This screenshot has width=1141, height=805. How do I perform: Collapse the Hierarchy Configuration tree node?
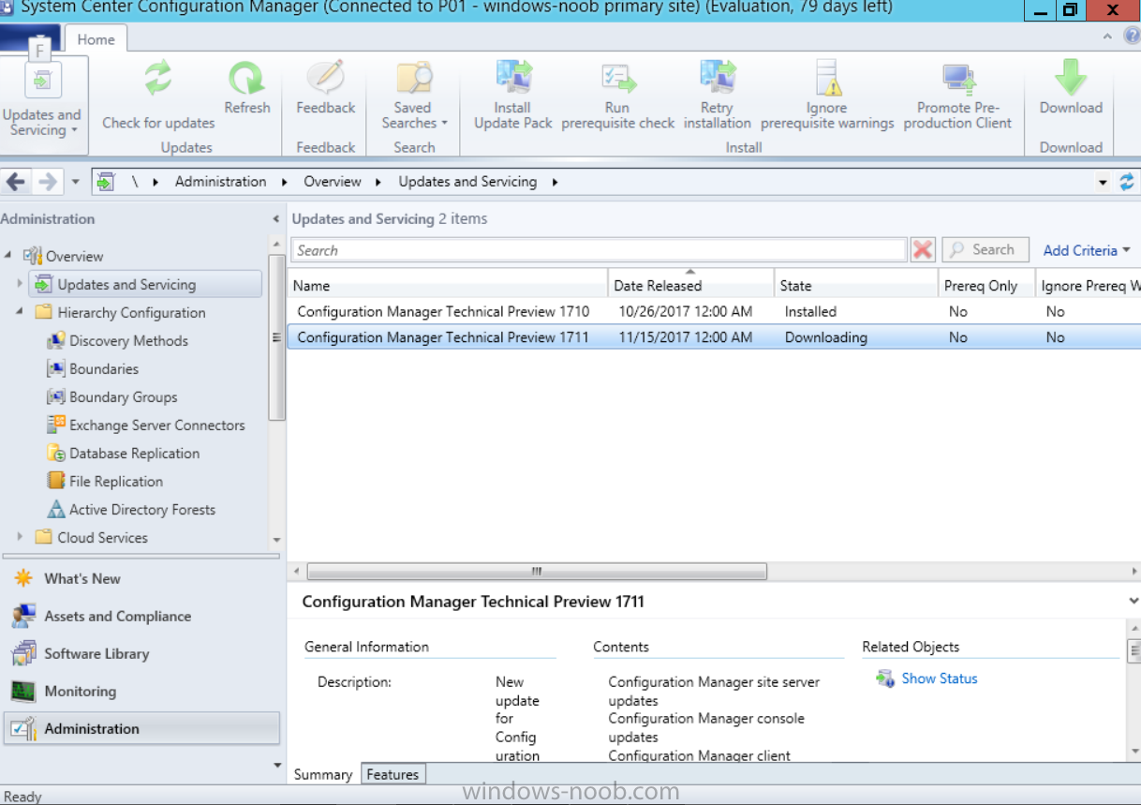coord(20,312)
